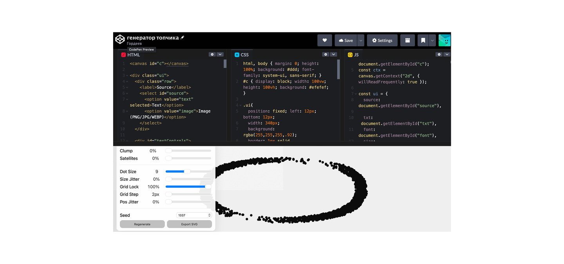This screenshot has width=564, height=264.
Task: Click pen title генератор топчика
Action: point(153,38)
